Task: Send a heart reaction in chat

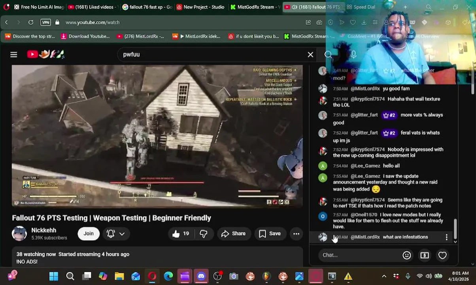Action: pos(442,255)
